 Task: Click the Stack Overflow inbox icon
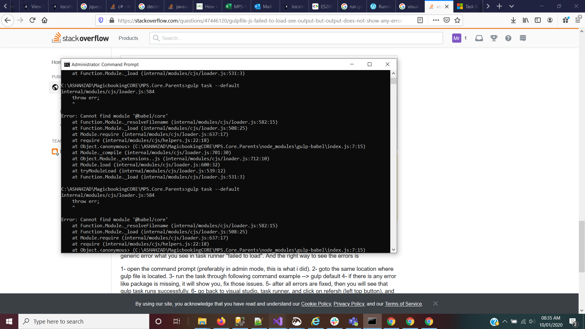[x=479, y=38]
